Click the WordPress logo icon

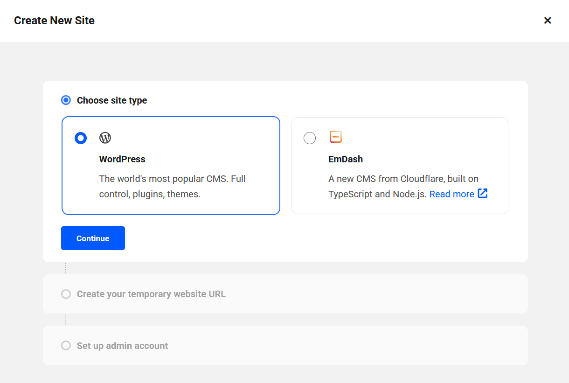point(105,138)
